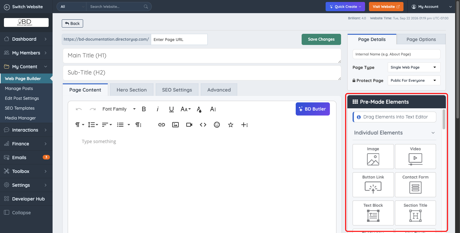Click the star icon in toolbar
This screenshot has width=460, height=233.
point(231,125)
